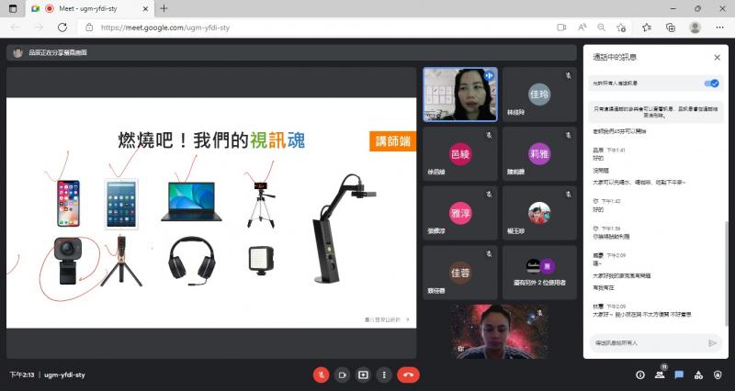Open the host controls shield icon

(718, 375)
